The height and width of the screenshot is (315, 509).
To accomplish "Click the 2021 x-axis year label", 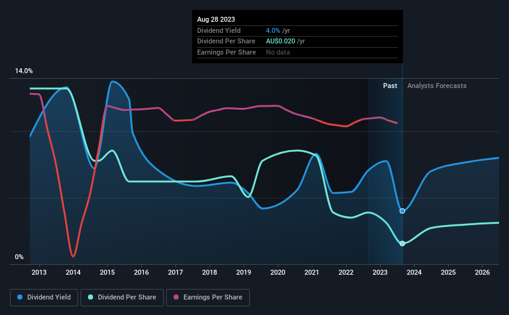I will (x=312, y=272).
